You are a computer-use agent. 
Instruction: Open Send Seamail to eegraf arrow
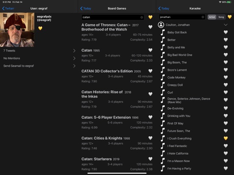[74, 66]
